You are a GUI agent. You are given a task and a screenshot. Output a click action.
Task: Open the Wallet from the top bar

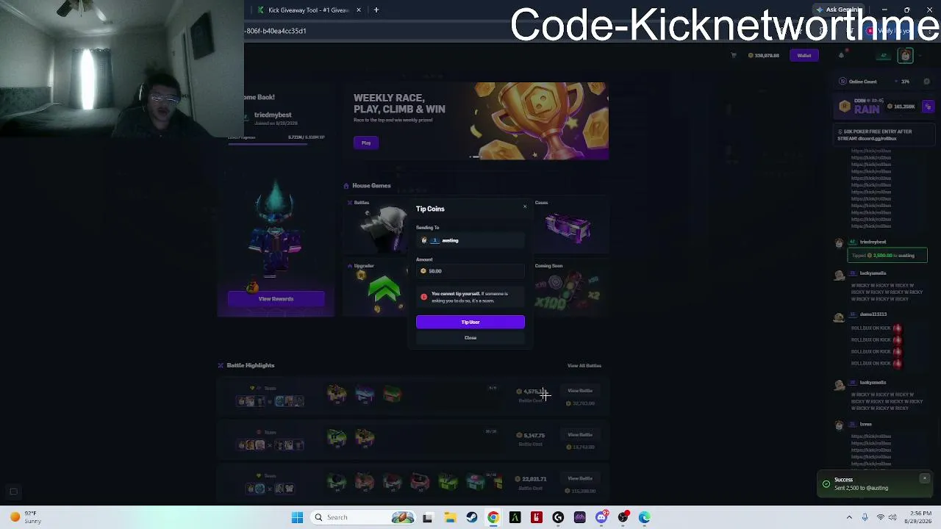click(x=804, y=55)
